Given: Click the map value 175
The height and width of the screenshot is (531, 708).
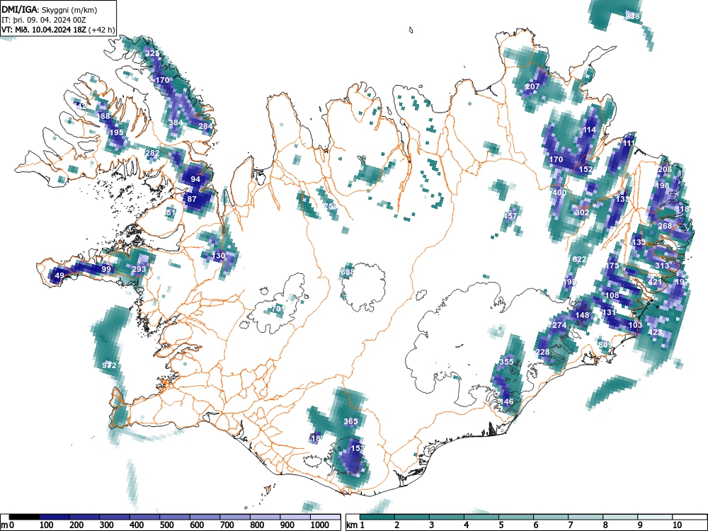Looking at the screenshot, I should [x=612, y=265].
